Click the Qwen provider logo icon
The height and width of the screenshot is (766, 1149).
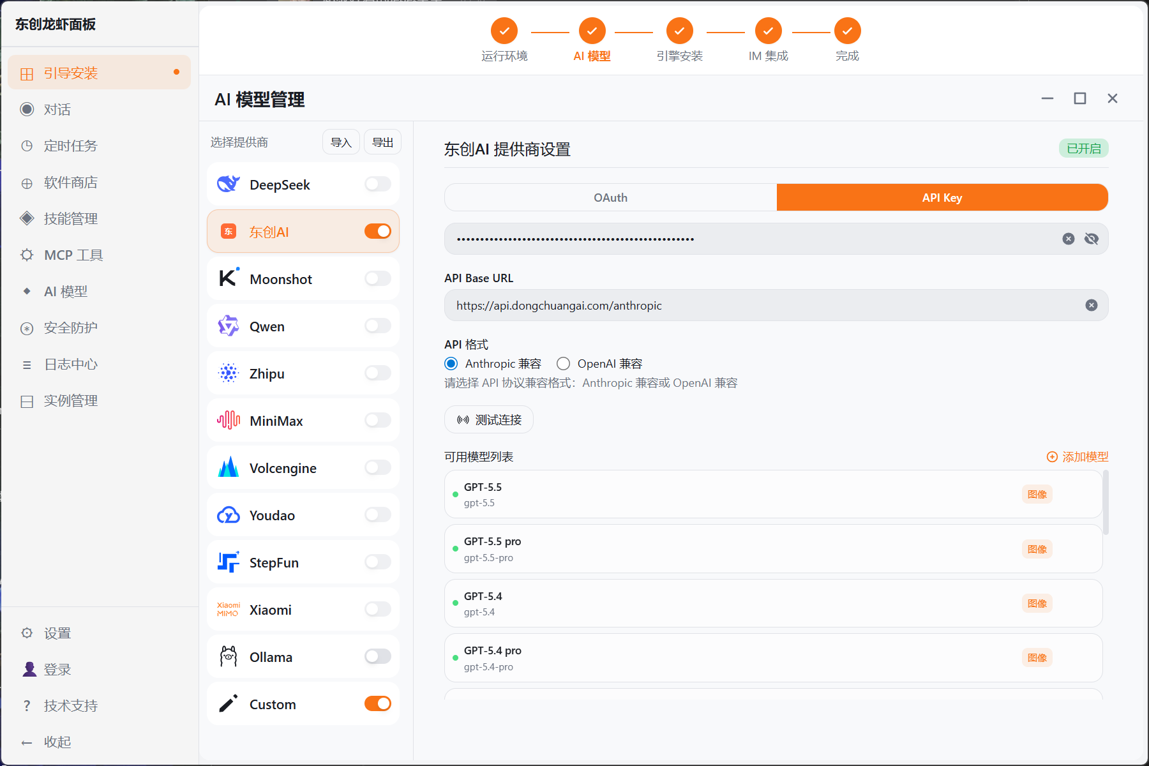coord(229,326)
